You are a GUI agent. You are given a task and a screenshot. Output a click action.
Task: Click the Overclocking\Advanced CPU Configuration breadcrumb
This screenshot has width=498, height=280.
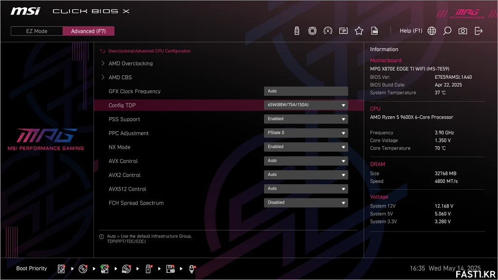point(150,51)
